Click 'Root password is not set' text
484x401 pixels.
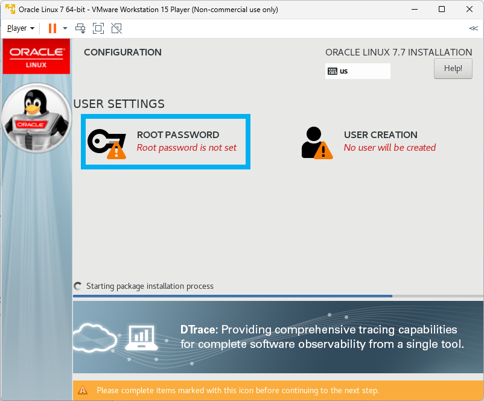pyautogui.click(x=186, y=148)
